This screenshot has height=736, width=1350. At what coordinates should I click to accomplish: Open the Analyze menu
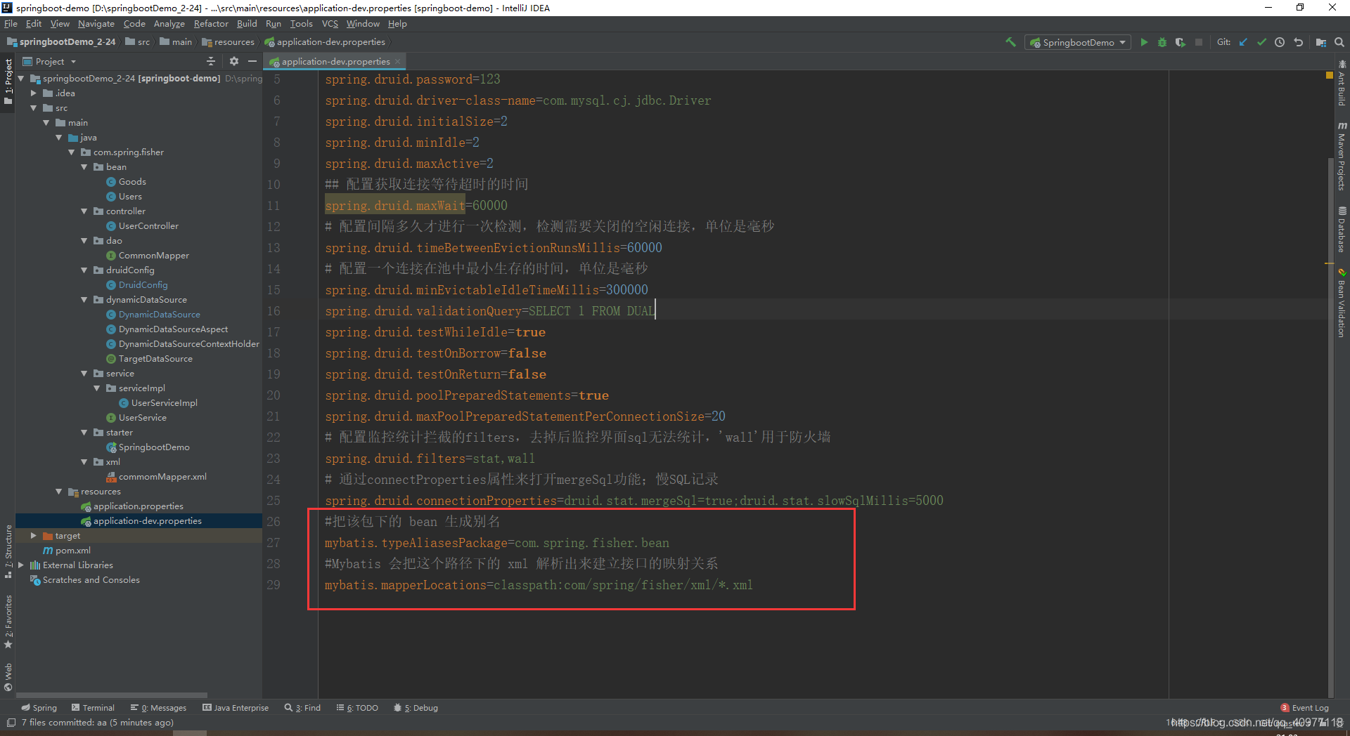pyautogui.click(x=169, y=24)
